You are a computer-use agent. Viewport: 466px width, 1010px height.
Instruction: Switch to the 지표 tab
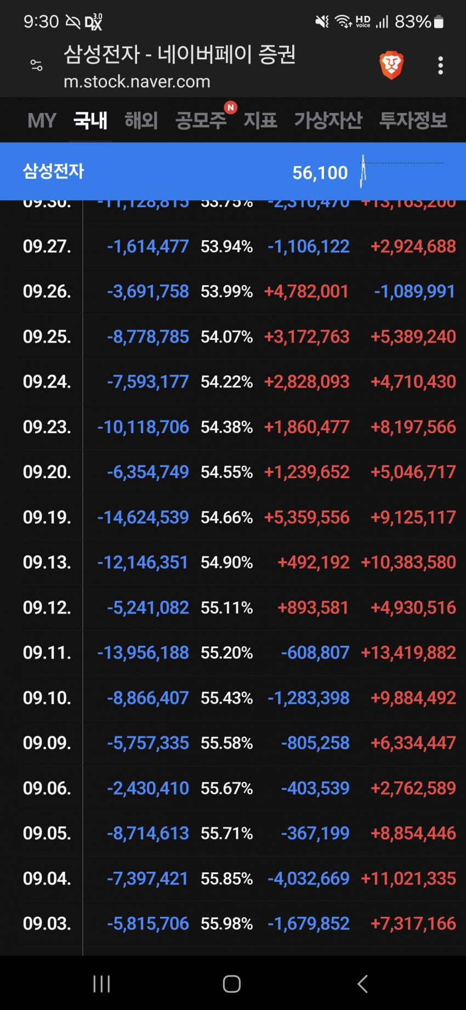(260, 121)
